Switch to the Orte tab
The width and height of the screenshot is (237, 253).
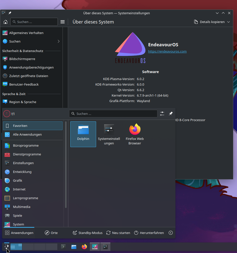pos(51,233)
